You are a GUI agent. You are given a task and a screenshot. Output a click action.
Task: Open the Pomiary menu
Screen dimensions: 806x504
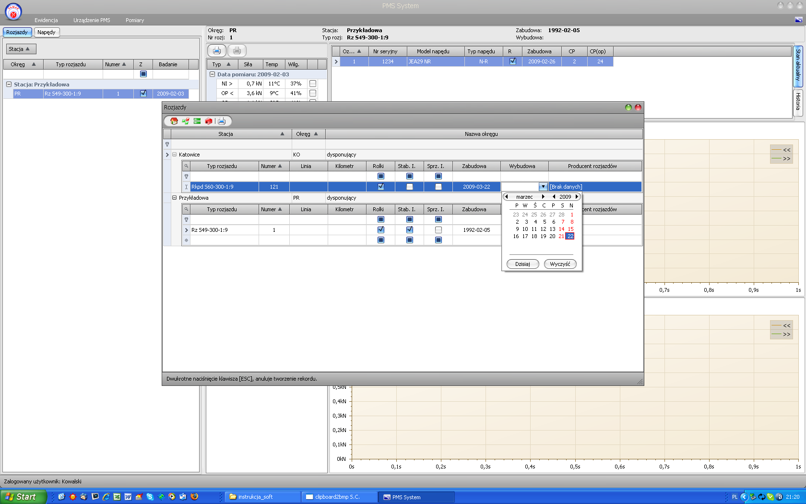[135, 20]
